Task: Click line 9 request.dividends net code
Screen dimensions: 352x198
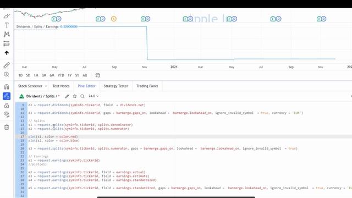Action: pos(87,105)
